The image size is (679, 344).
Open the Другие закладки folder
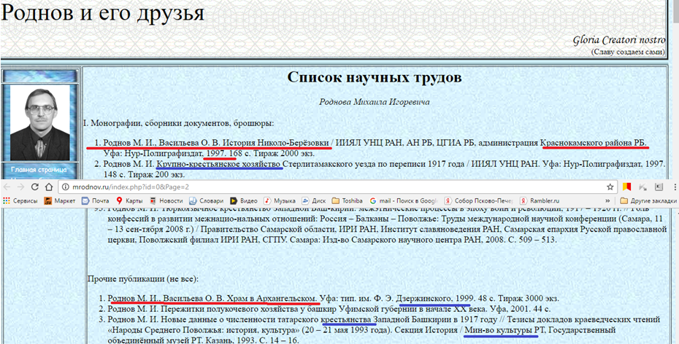pos(648,201)
